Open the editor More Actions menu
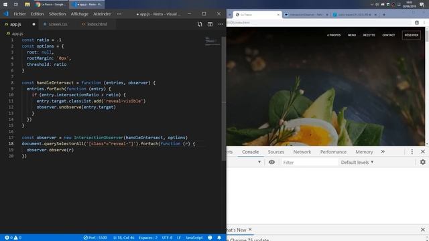 pos(221,24)
